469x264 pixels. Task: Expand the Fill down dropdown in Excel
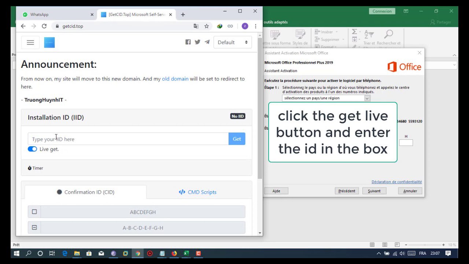359,40
